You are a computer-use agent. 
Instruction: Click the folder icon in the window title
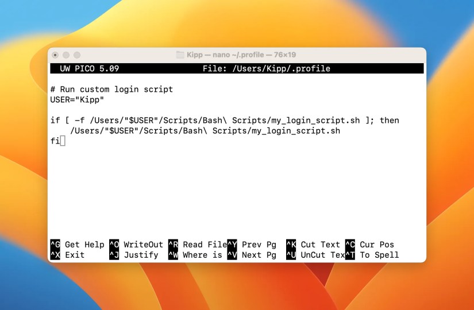point(180,55)
